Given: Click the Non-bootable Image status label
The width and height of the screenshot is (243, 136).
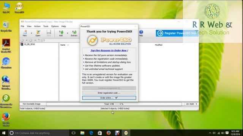Looking at the screenshot, I should click(x=32, y=104).
